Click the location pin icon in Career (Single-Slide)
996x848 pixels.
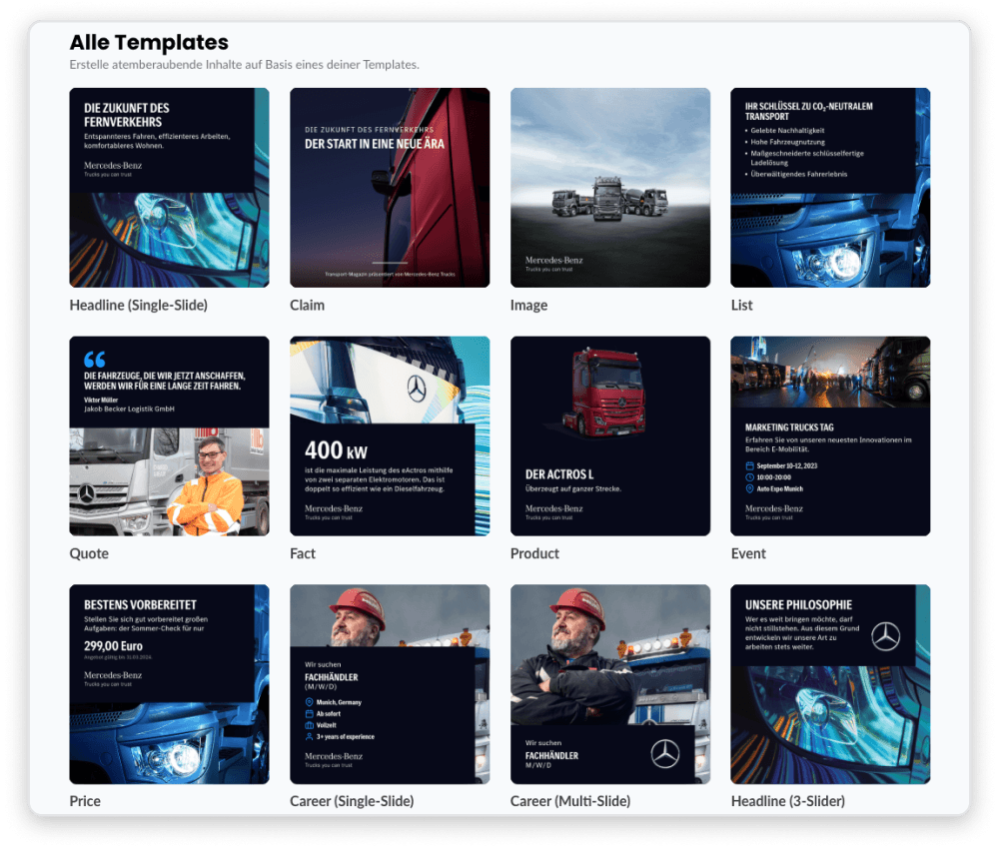[x=310, y=702]
